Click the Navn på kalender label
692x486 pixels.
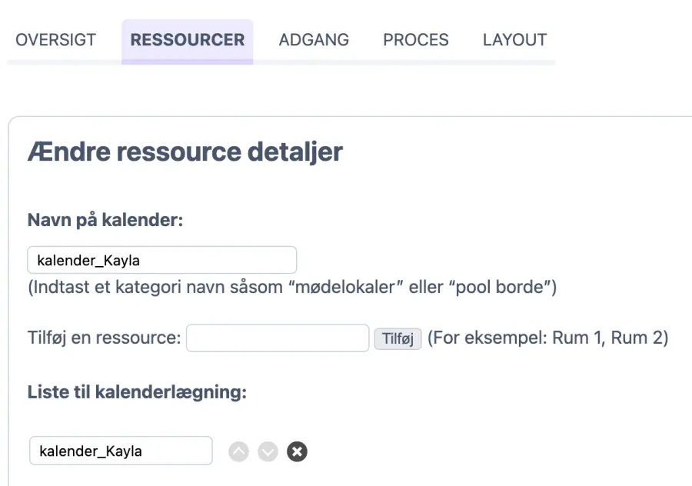[x=105, y=220]
